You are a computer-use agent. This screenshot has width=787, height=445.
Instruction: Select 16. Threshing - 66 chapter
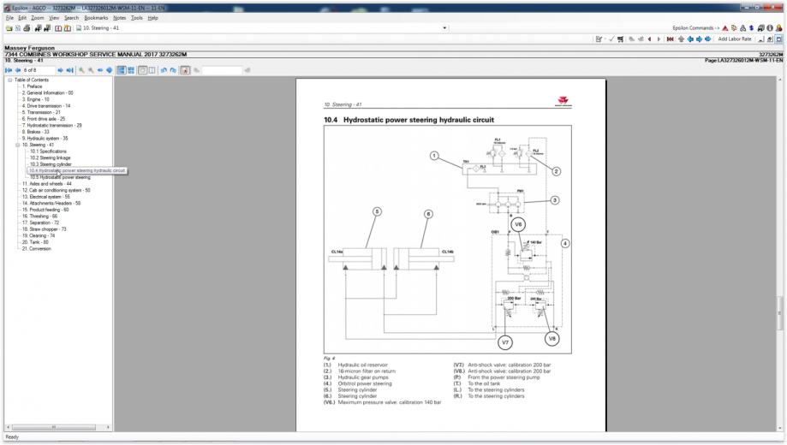39,217
